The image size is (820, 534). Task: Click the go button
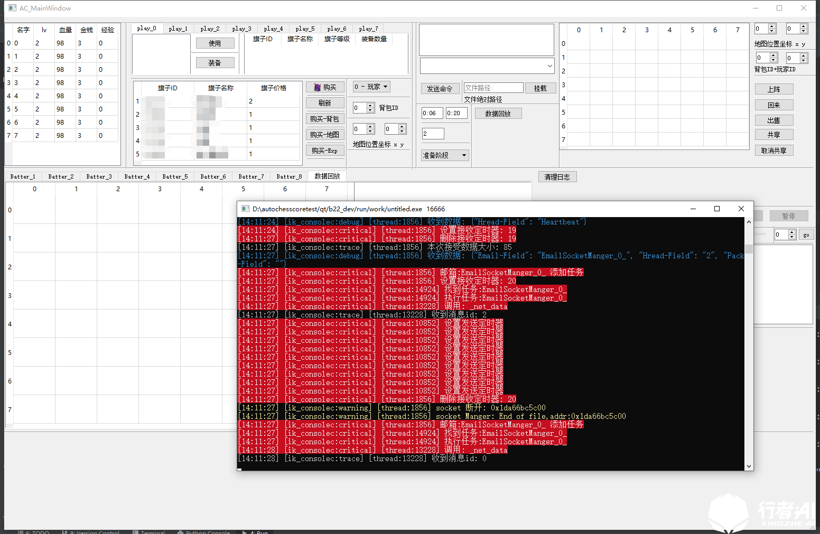coord(806,235)
